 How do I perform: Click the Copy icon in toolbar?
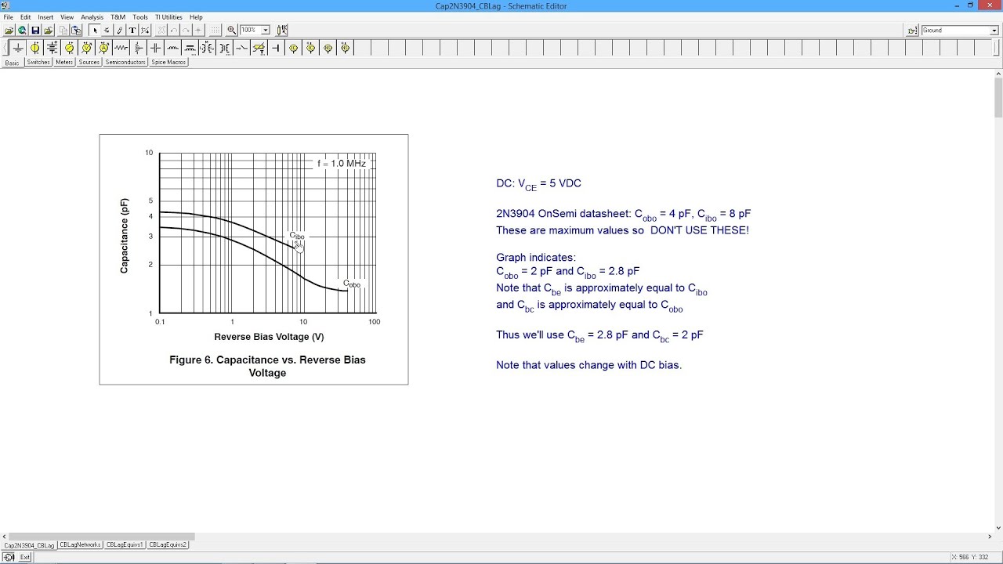(63, 31)
